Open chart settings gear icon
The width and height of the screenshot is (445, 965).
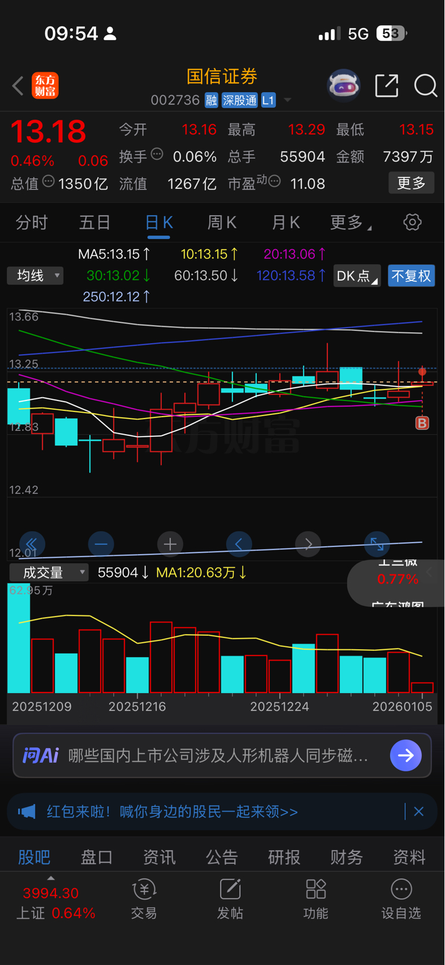coord(412,222)
